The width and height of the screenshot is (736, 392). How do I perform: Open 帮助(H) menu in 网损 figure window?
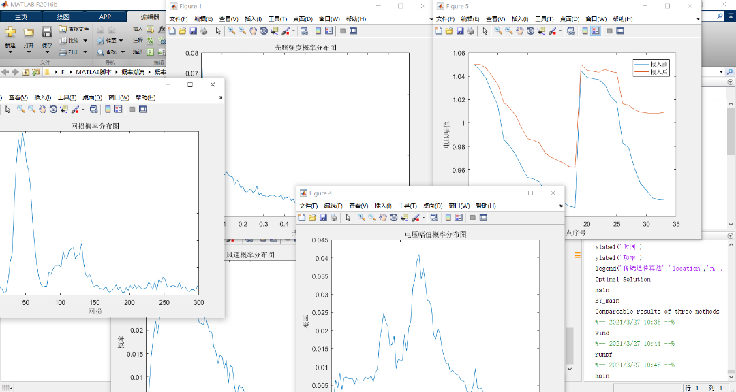pyautogui.click(x=146, y=97)
